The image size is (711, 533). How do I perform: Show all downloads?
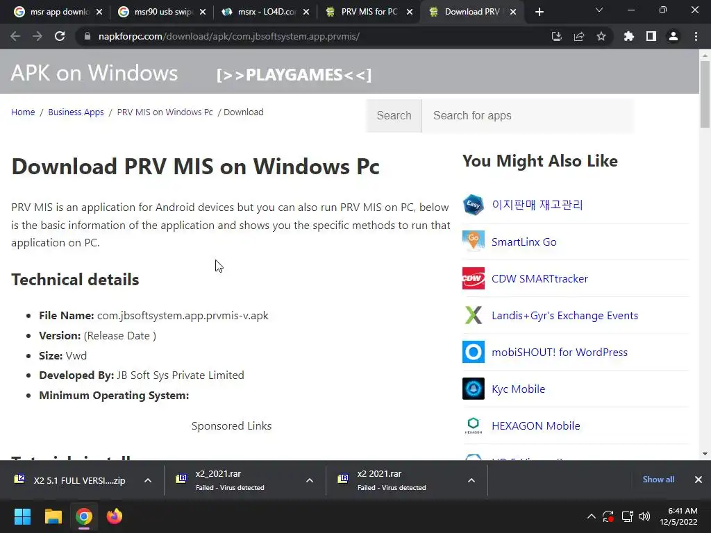click(658, 480)
